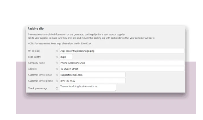The height and width of the screenshot is (120, 203).
Task: Open help icon beside Customer service phone
Action: pyautogui.click(x=57, y=81)
